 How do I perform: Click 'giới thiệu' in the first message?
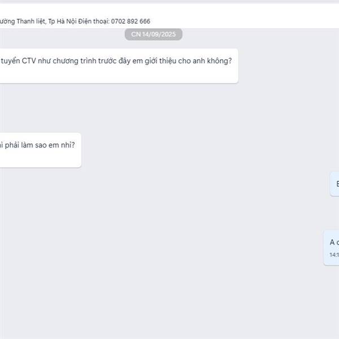(160, 61)
